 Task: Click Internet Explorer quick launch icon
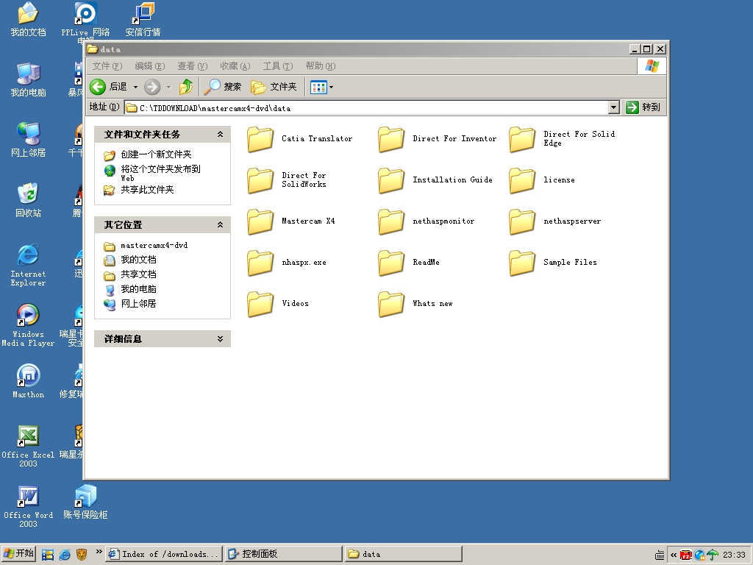pyautogui.click(x=65, y=554)
